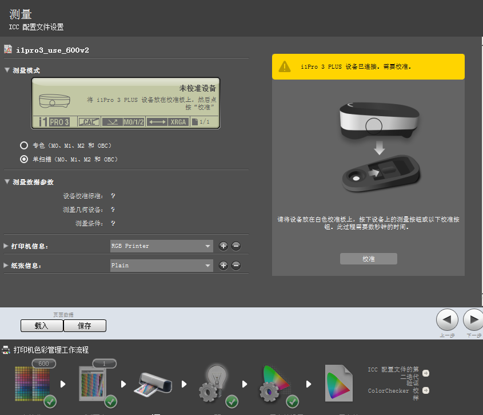
Task: Remove the printer entry with the minus icon next to RGB Printer
Action: (x=236, y=246)
